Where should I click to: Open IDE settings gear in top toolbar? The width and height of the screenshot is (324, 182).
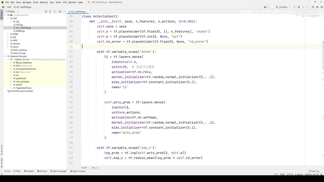tap(317, 7)
